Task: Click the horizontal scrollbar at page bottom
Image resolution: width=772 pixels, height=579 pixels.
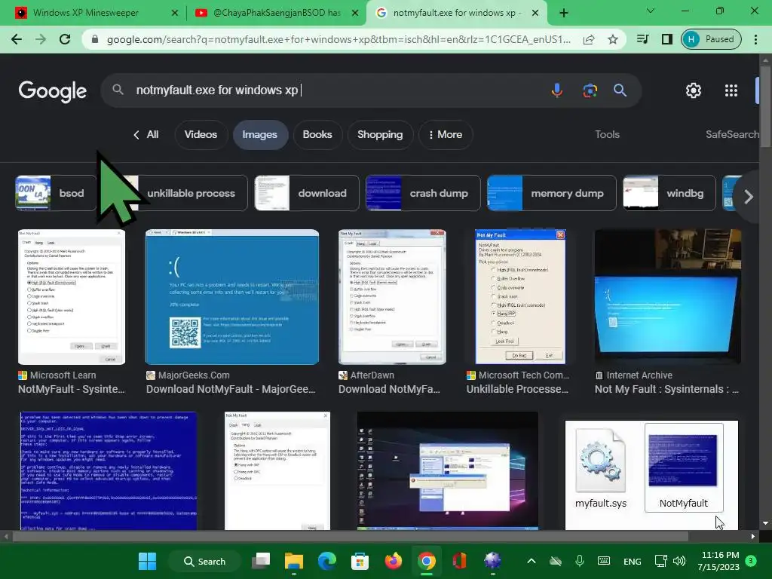Action: tap(351, 536)
